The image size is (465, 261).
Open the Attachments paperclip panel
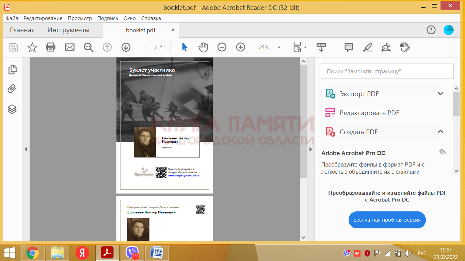point(12,89)
